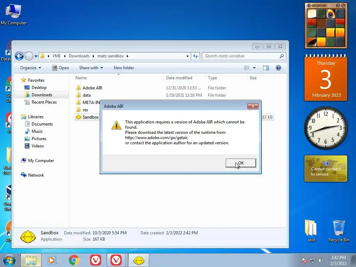Click the first Vivaldi taskbar icon
Viewport: 356px width, 267px height.
95,260
